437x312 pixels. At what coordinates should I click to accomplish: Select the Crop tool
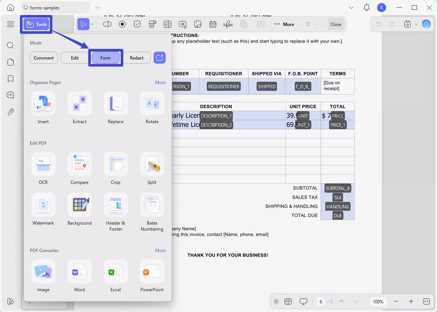[115, 169]
